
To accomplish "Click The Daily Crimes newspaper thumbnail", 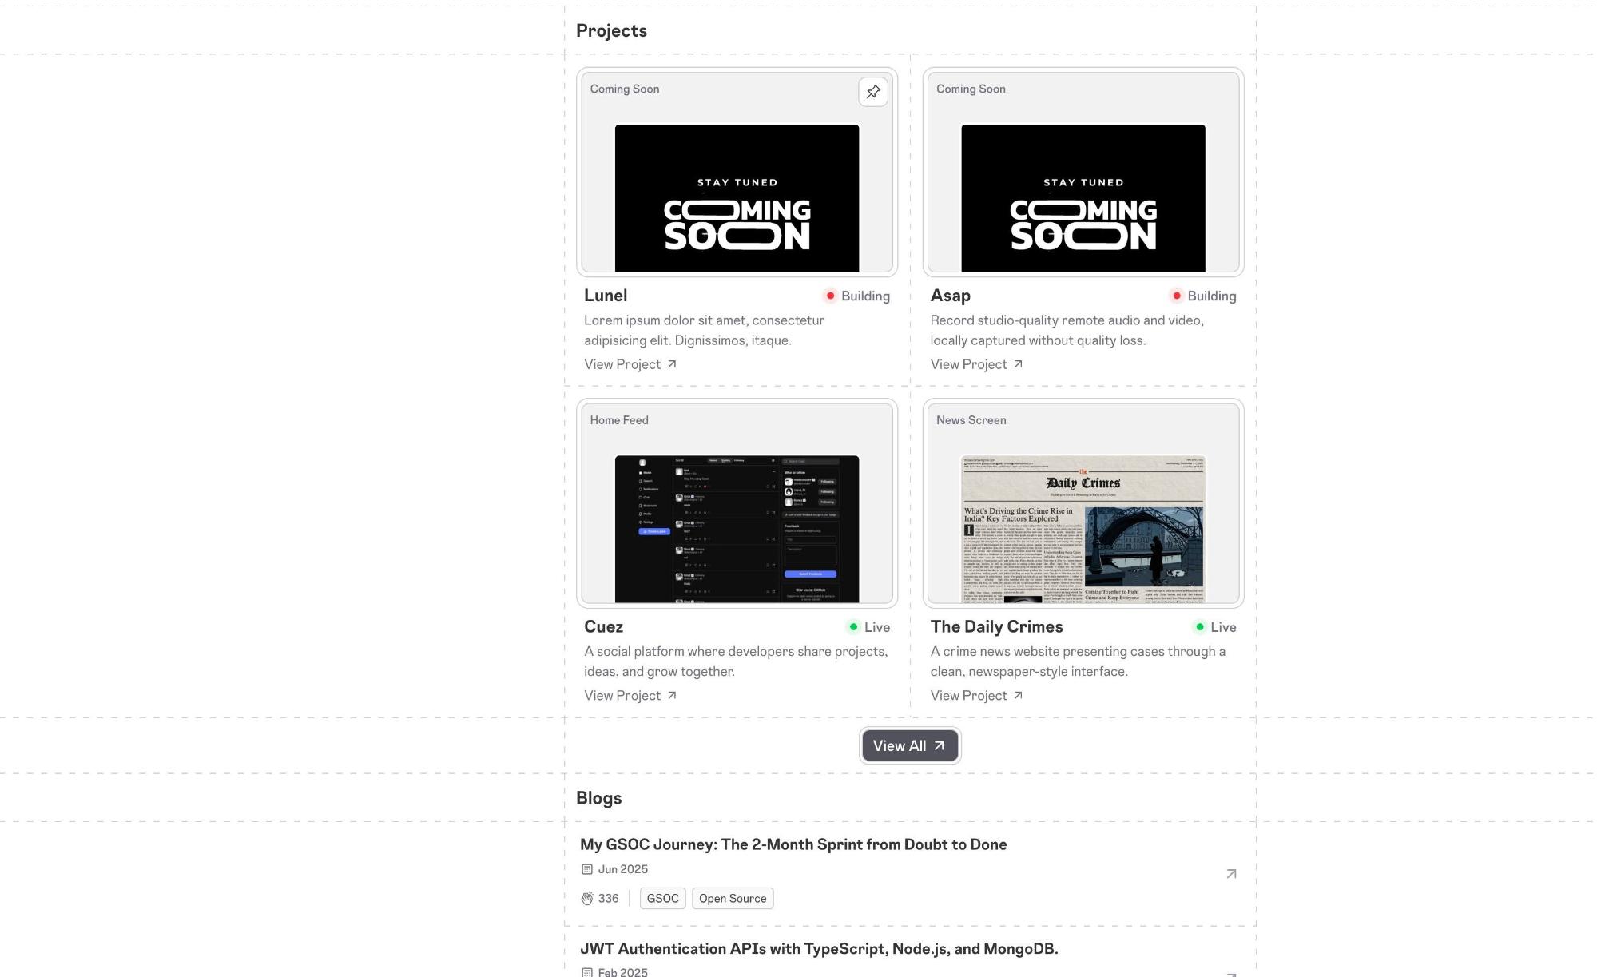I will tap(1083, 529).
